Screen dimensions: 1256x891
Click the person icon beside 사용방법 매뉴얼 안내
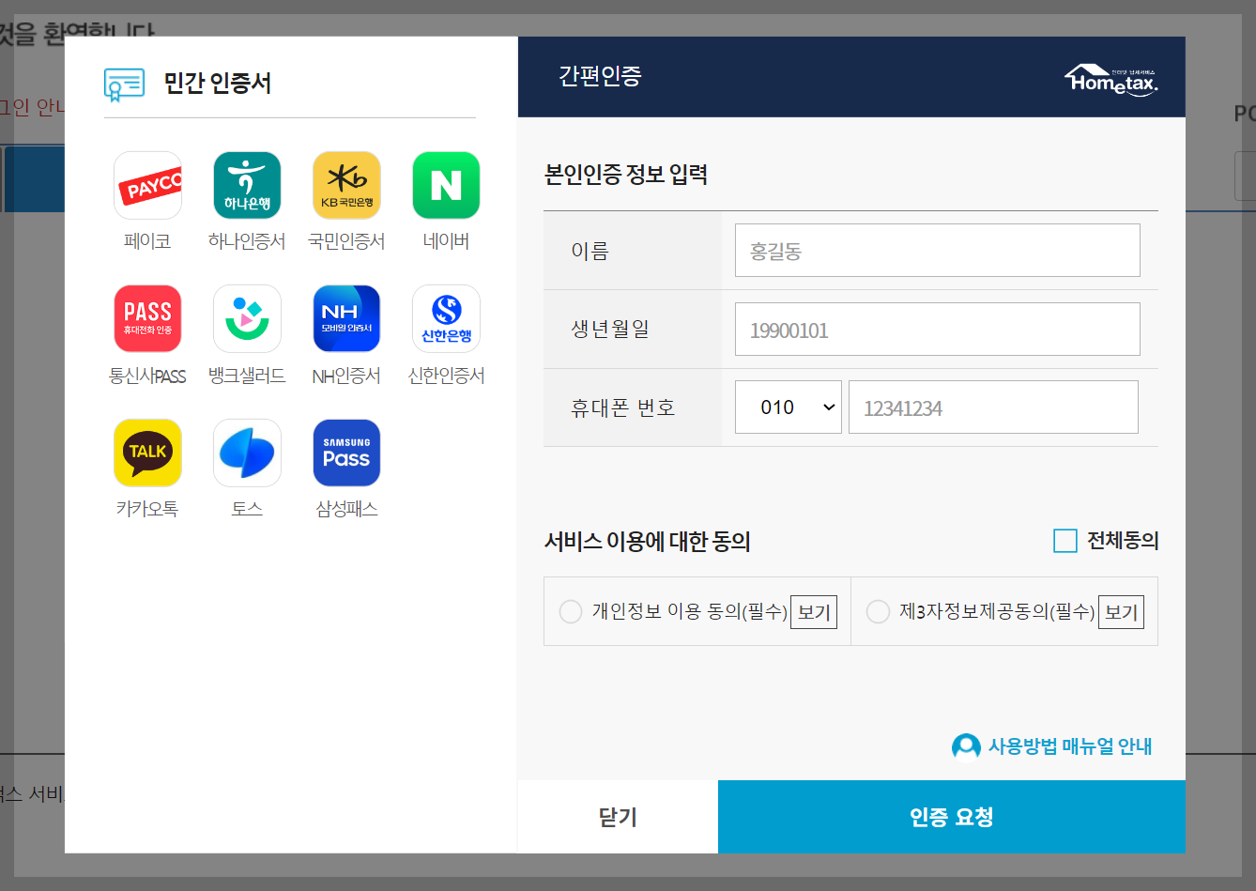coord(966,746)
